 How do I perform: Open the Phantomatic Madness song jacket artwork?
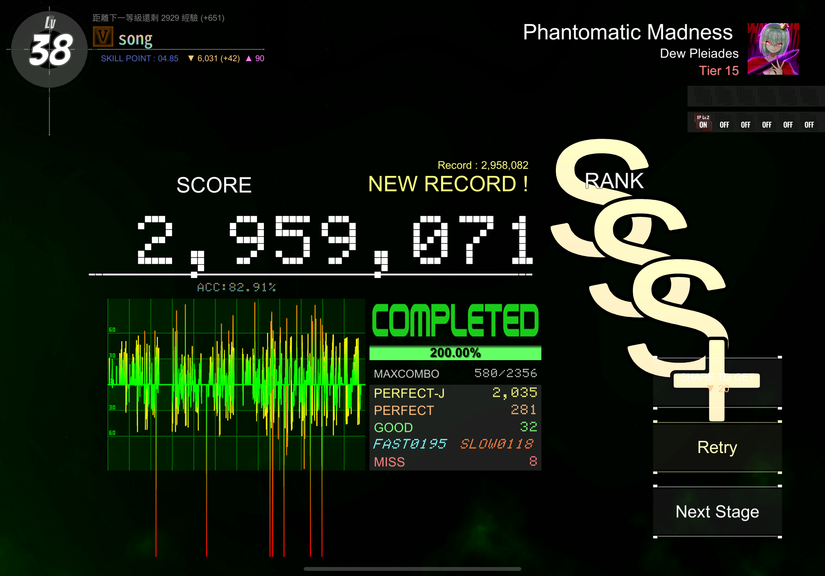coord(773,49)
